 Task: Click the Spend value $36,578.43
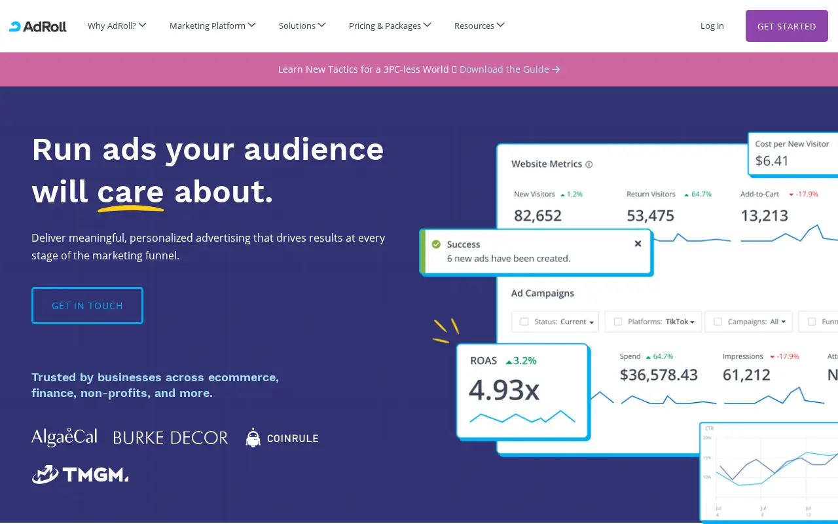(659, 375)
